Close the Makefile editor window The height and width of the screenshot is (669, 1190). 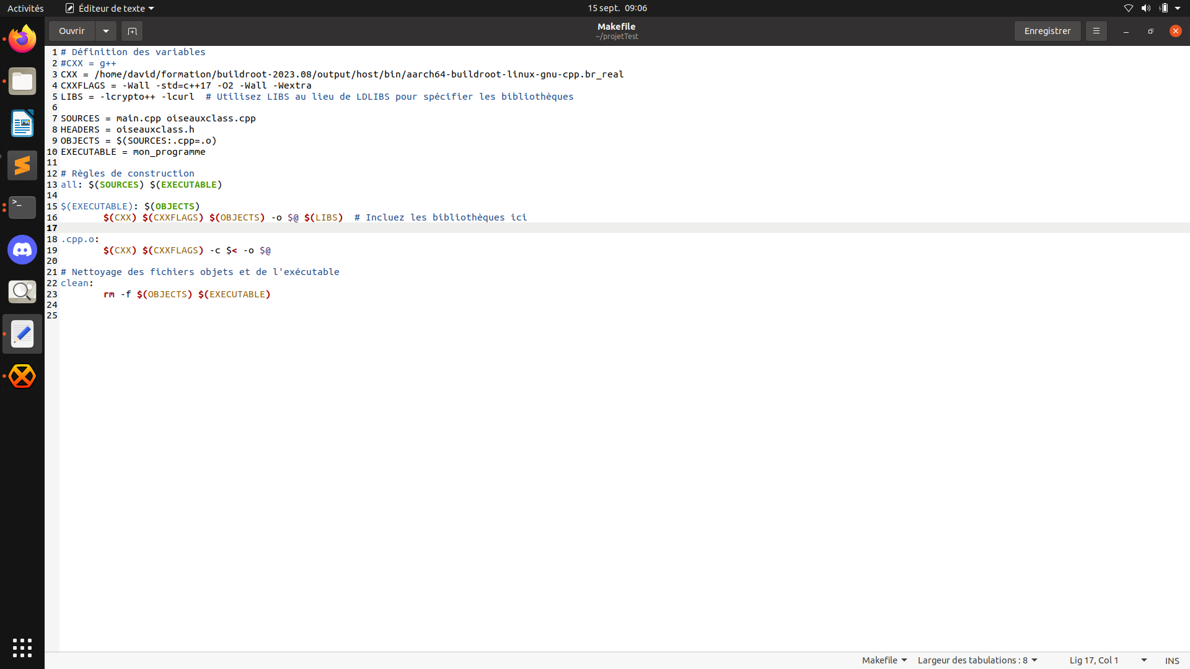(1175, 31)
